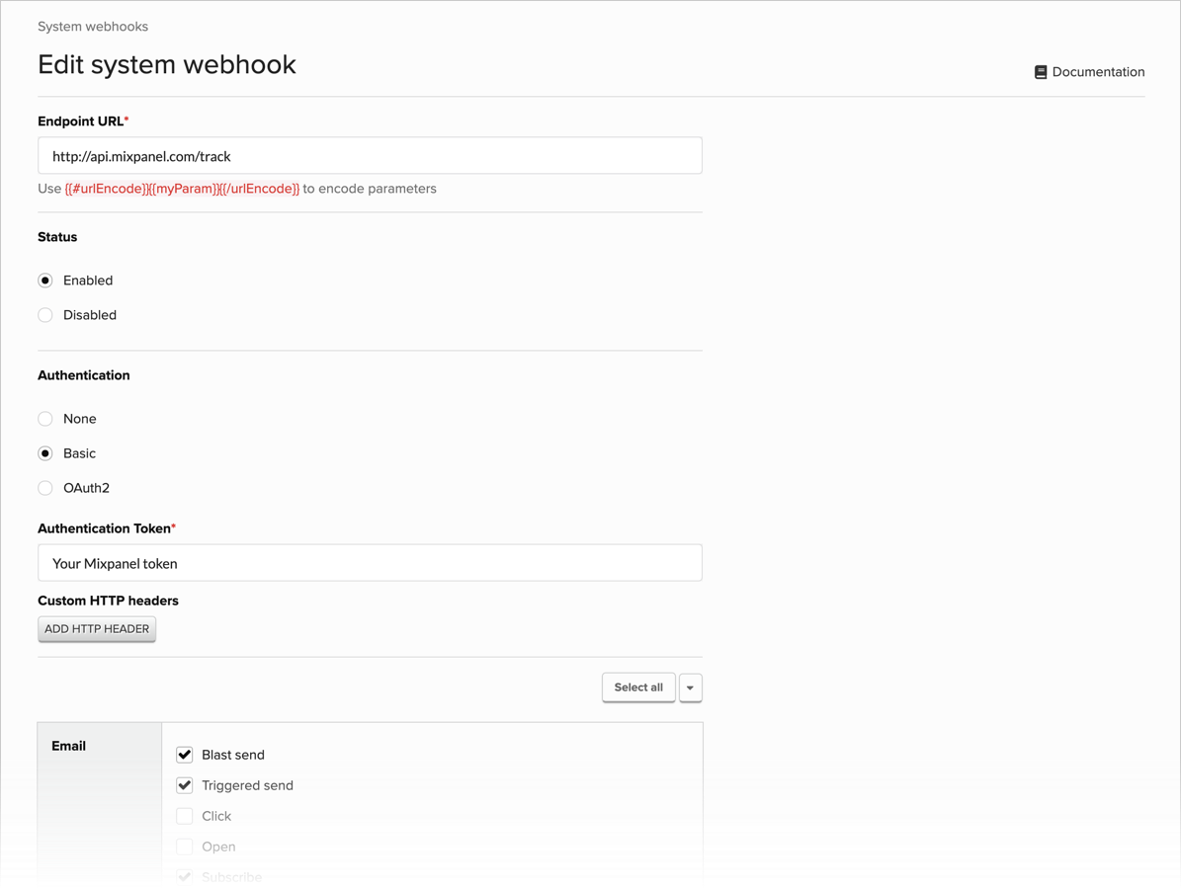Screen dimensions: 1181x889
Task: Click the Select all button
Action: coord(637,687)
